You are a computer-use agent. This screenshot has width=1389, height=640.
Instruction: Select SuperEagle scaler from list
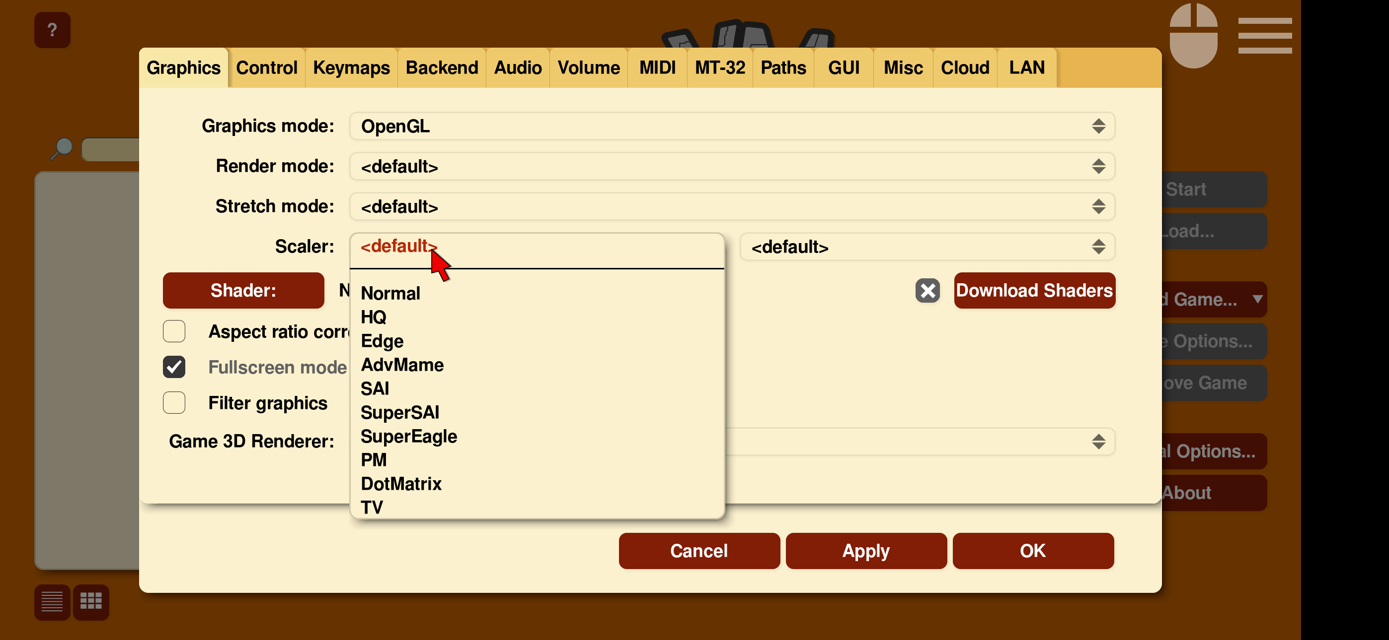[x=408, y=436]
